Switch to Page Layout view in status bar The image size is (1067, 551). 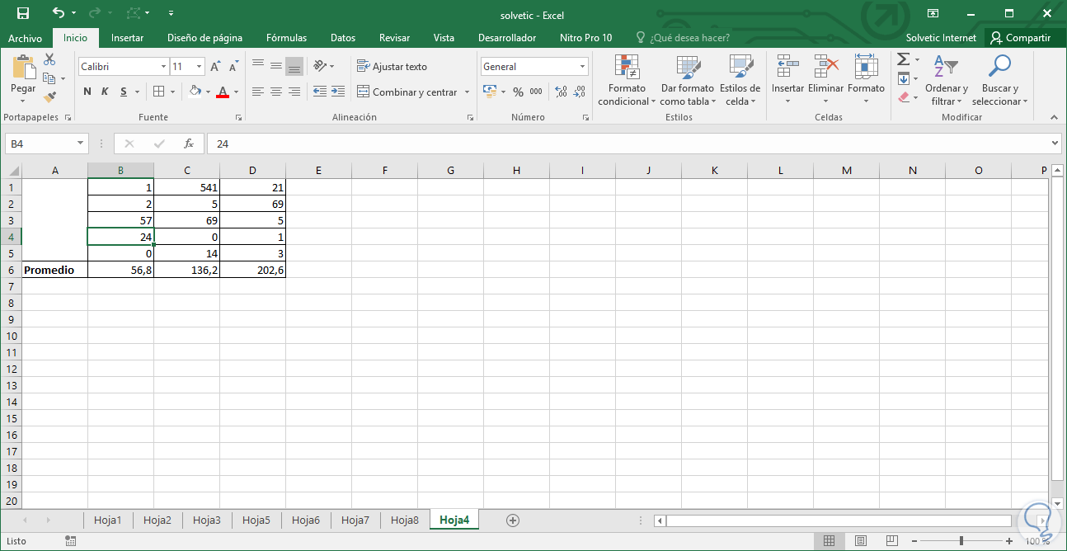[860, 541]
